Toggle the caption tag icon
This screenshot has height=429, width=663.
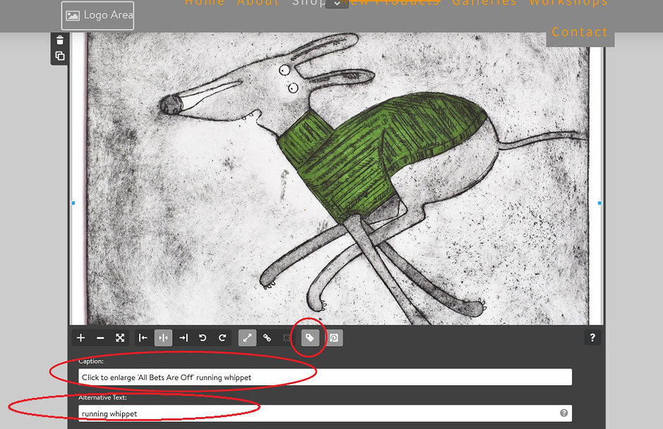pos(310,338)
